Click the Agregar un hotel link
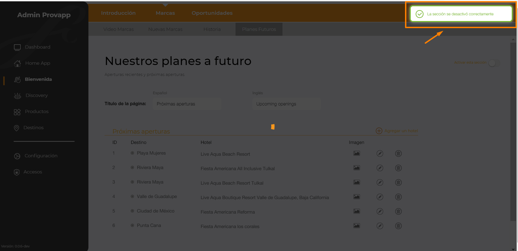Image resolution: width=518 pixels, height=251 pixels. click(x=401, y=131)
